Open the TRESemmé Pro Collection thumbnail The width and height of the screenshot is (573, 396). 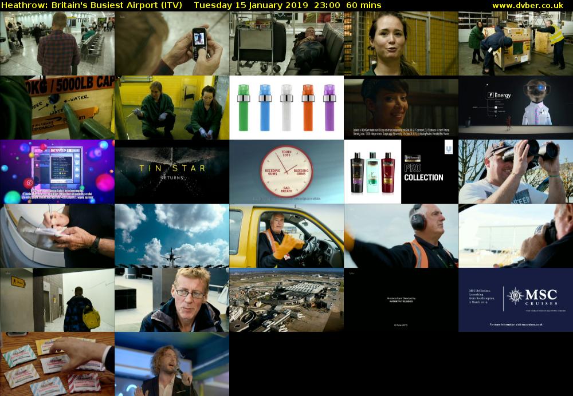[x=401, y=172]
